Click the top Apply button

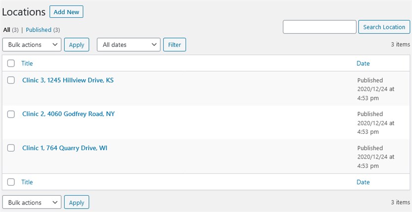76,44
